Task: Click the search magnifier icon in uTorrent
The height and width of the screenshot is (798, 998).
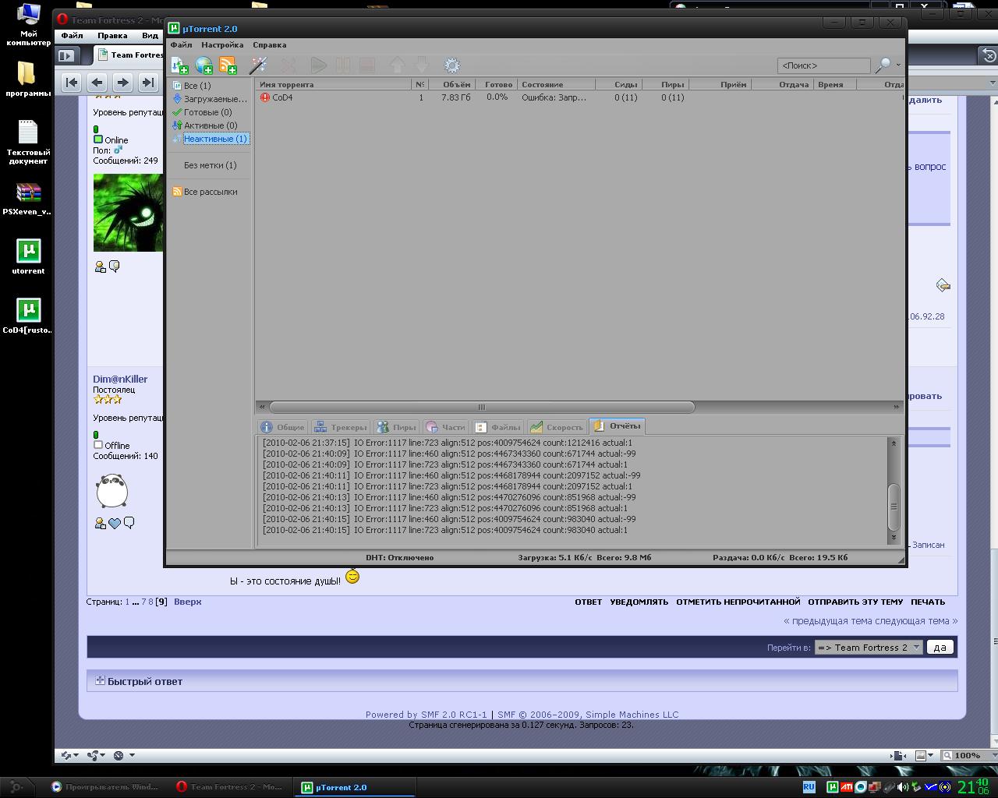Action: [x=883, y=65]
